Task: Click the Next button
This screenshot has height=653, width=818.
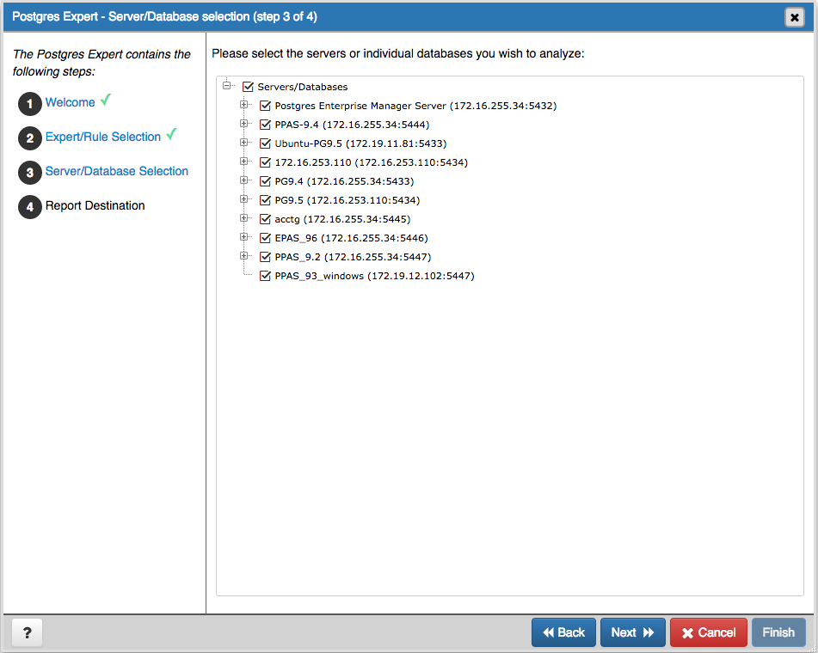Action: click(633, 632)
